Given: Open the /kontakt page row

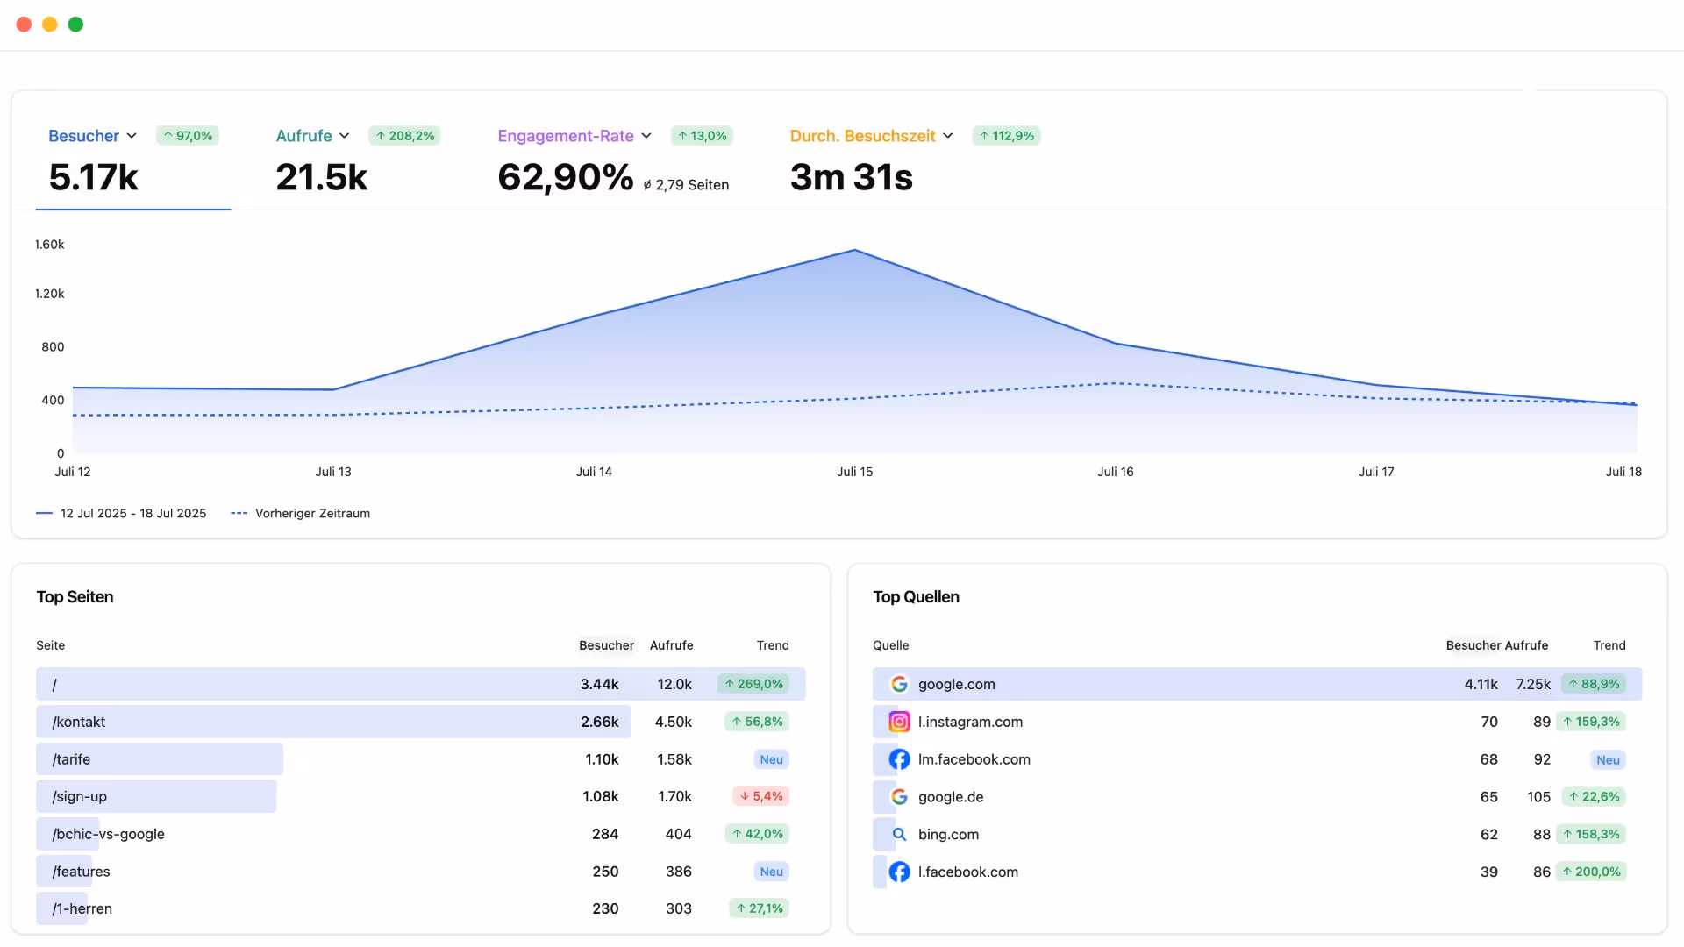Looking at the screenshot, I should (x=79, y=722).
